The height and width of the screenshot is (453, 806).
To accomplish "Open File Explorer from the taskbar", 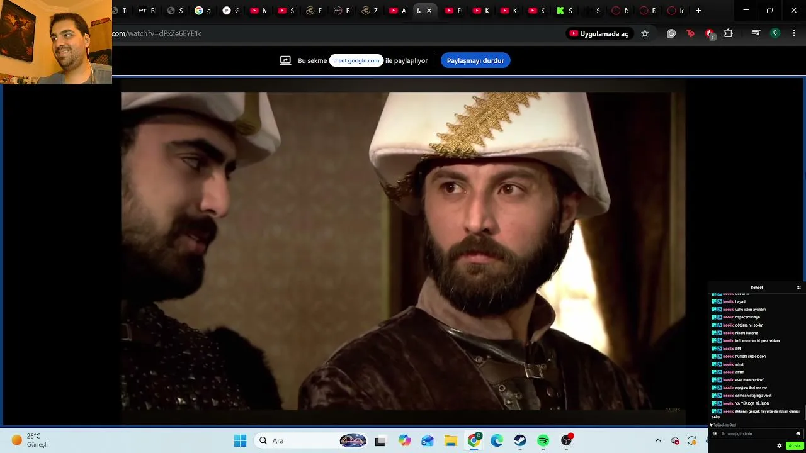I will pos(451,441).
